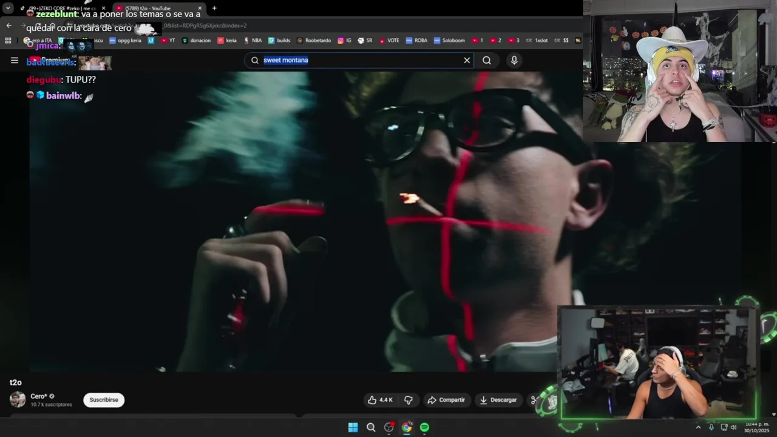777x437 pixels.
Task: Open the Soloboom bookmark
Action: pos(449,41)
